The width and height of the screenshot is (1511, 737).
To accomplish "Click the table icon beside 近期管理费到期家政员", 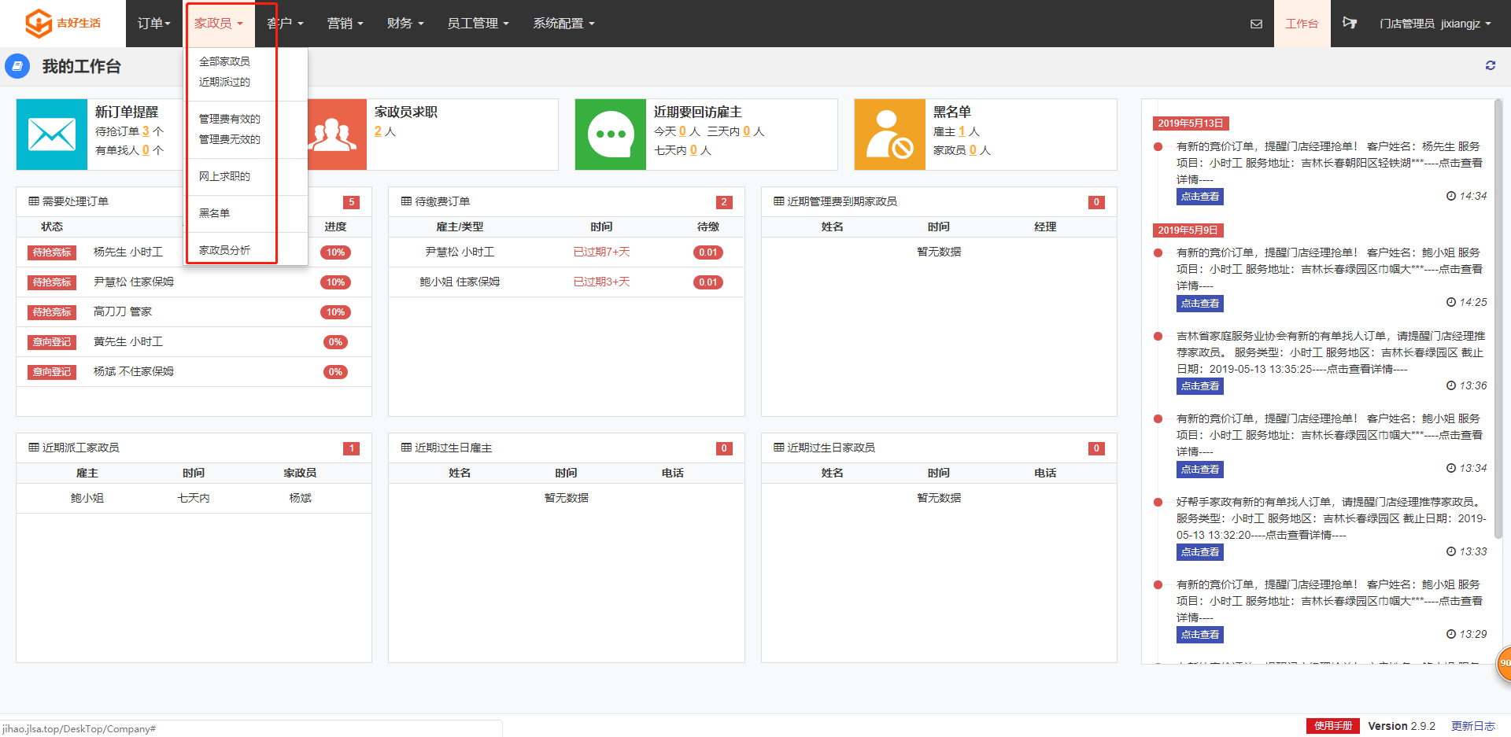I will pos(779,201).
